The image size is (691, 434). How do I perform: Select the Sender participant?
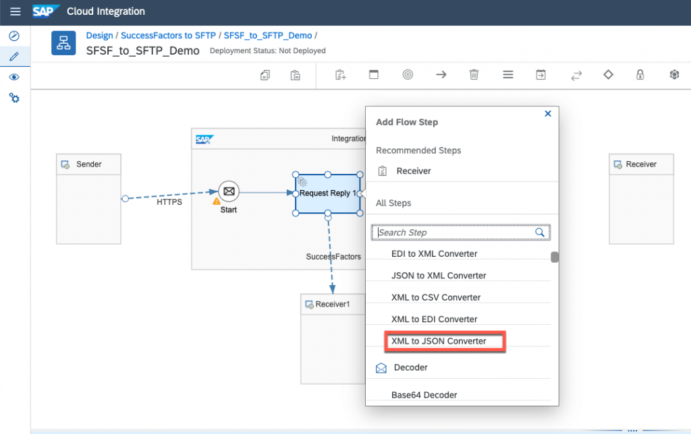(88, 199)
